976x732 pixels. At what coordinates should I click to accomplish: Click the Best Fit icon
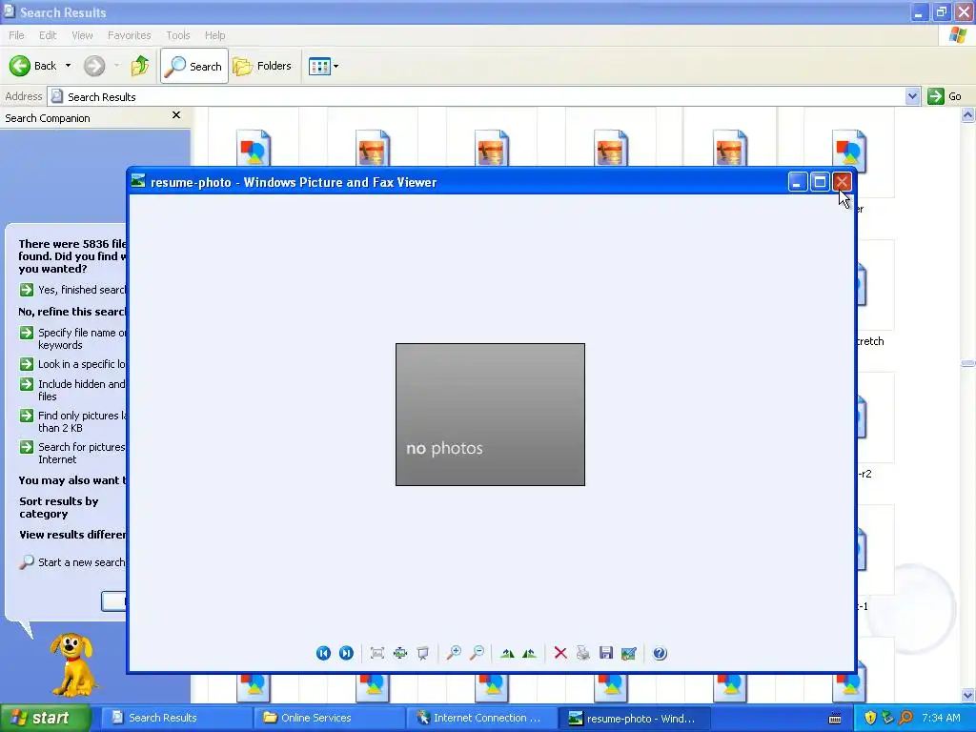(377, 653)
